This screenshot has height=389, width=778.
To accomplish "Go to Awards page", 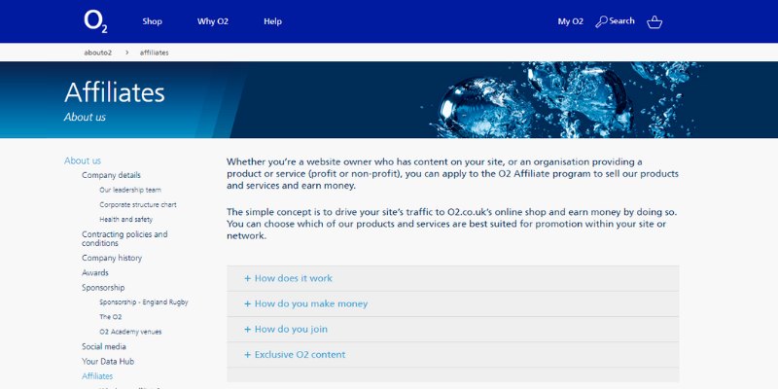I will point(95,273).
